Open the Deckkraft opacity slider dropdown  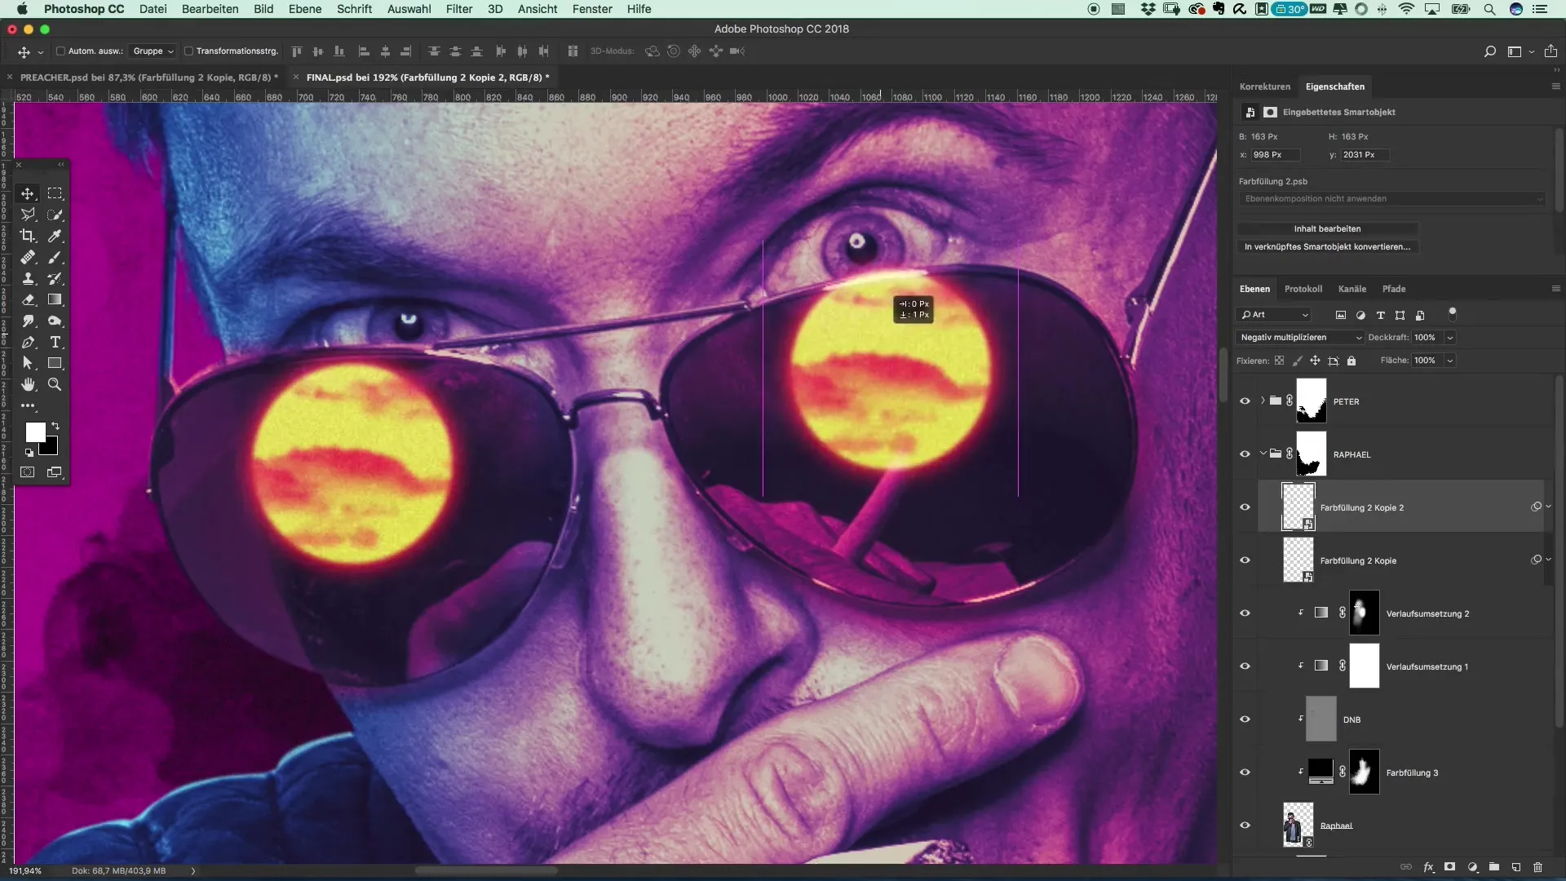click(x=1450, y=338)
